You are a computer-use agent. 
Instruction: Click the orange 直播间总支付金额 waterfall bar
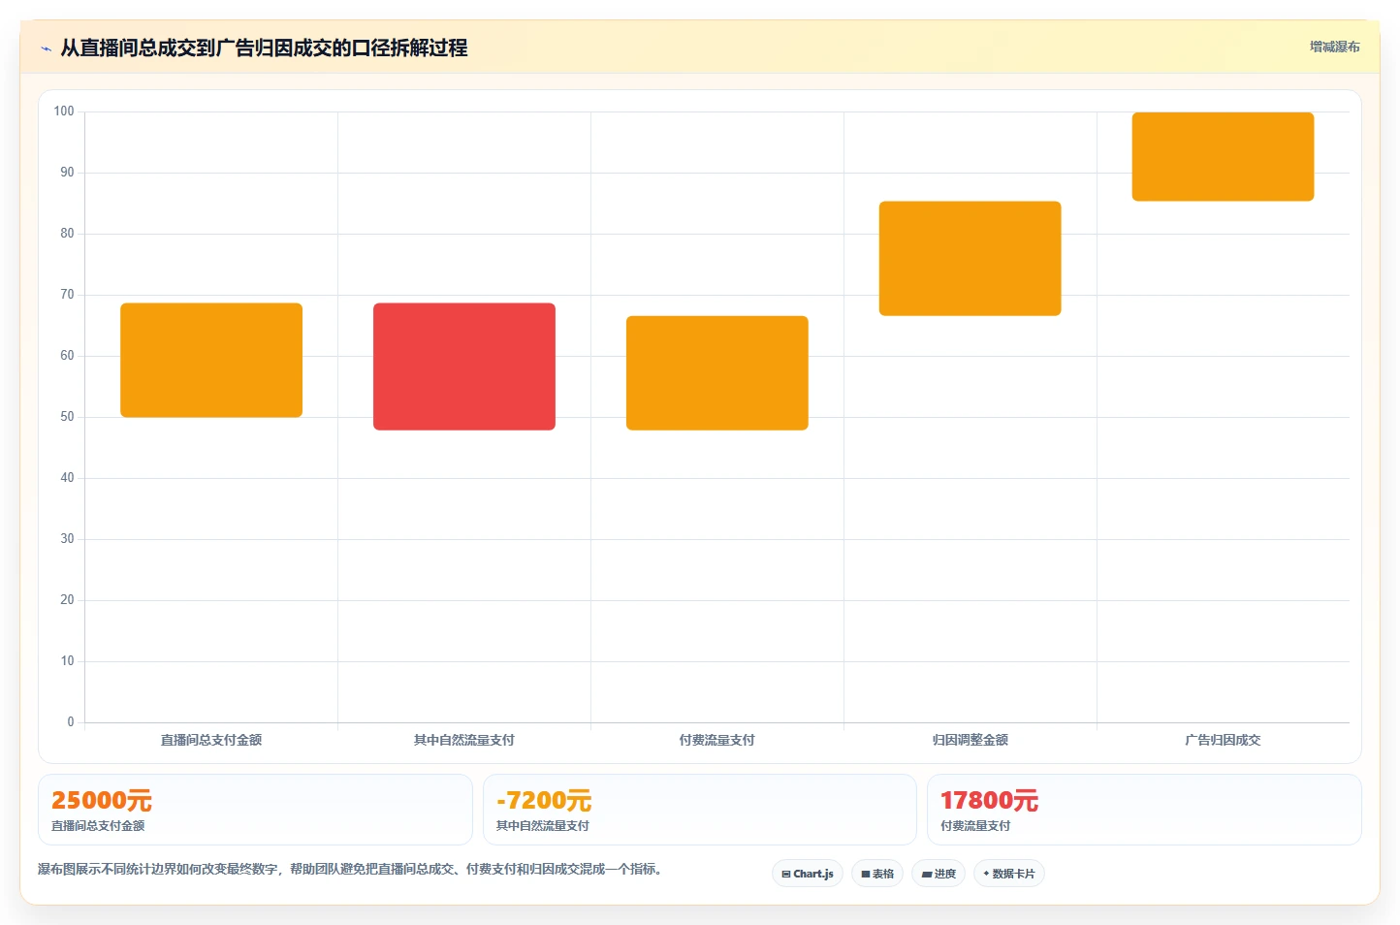pyautogui.click(x=211, y=360)
